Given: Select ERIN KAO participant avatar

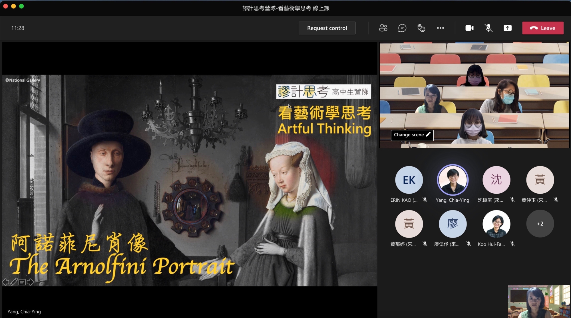Looking at the screenshot, I should (409, 180).
